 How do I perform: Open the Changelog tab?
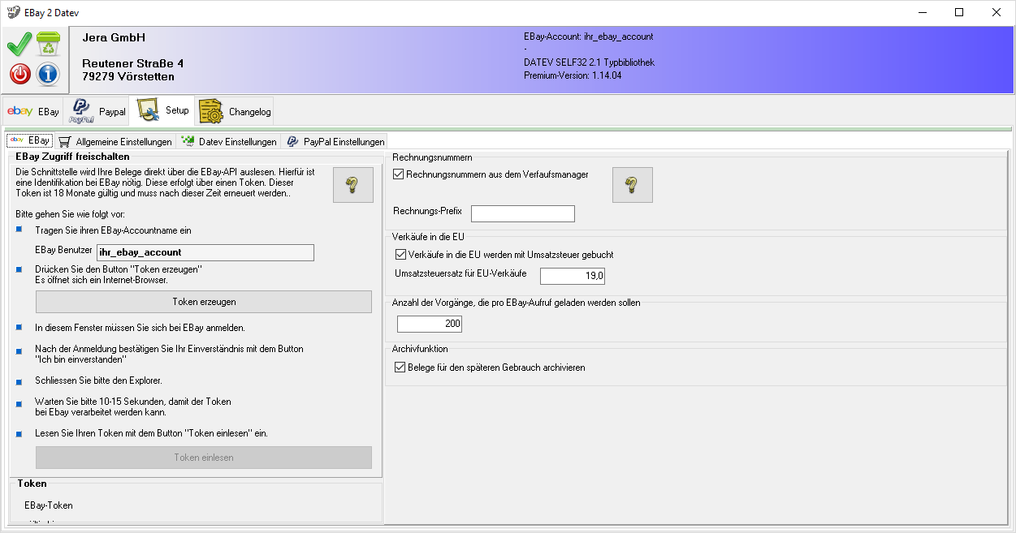pos(235,111)
